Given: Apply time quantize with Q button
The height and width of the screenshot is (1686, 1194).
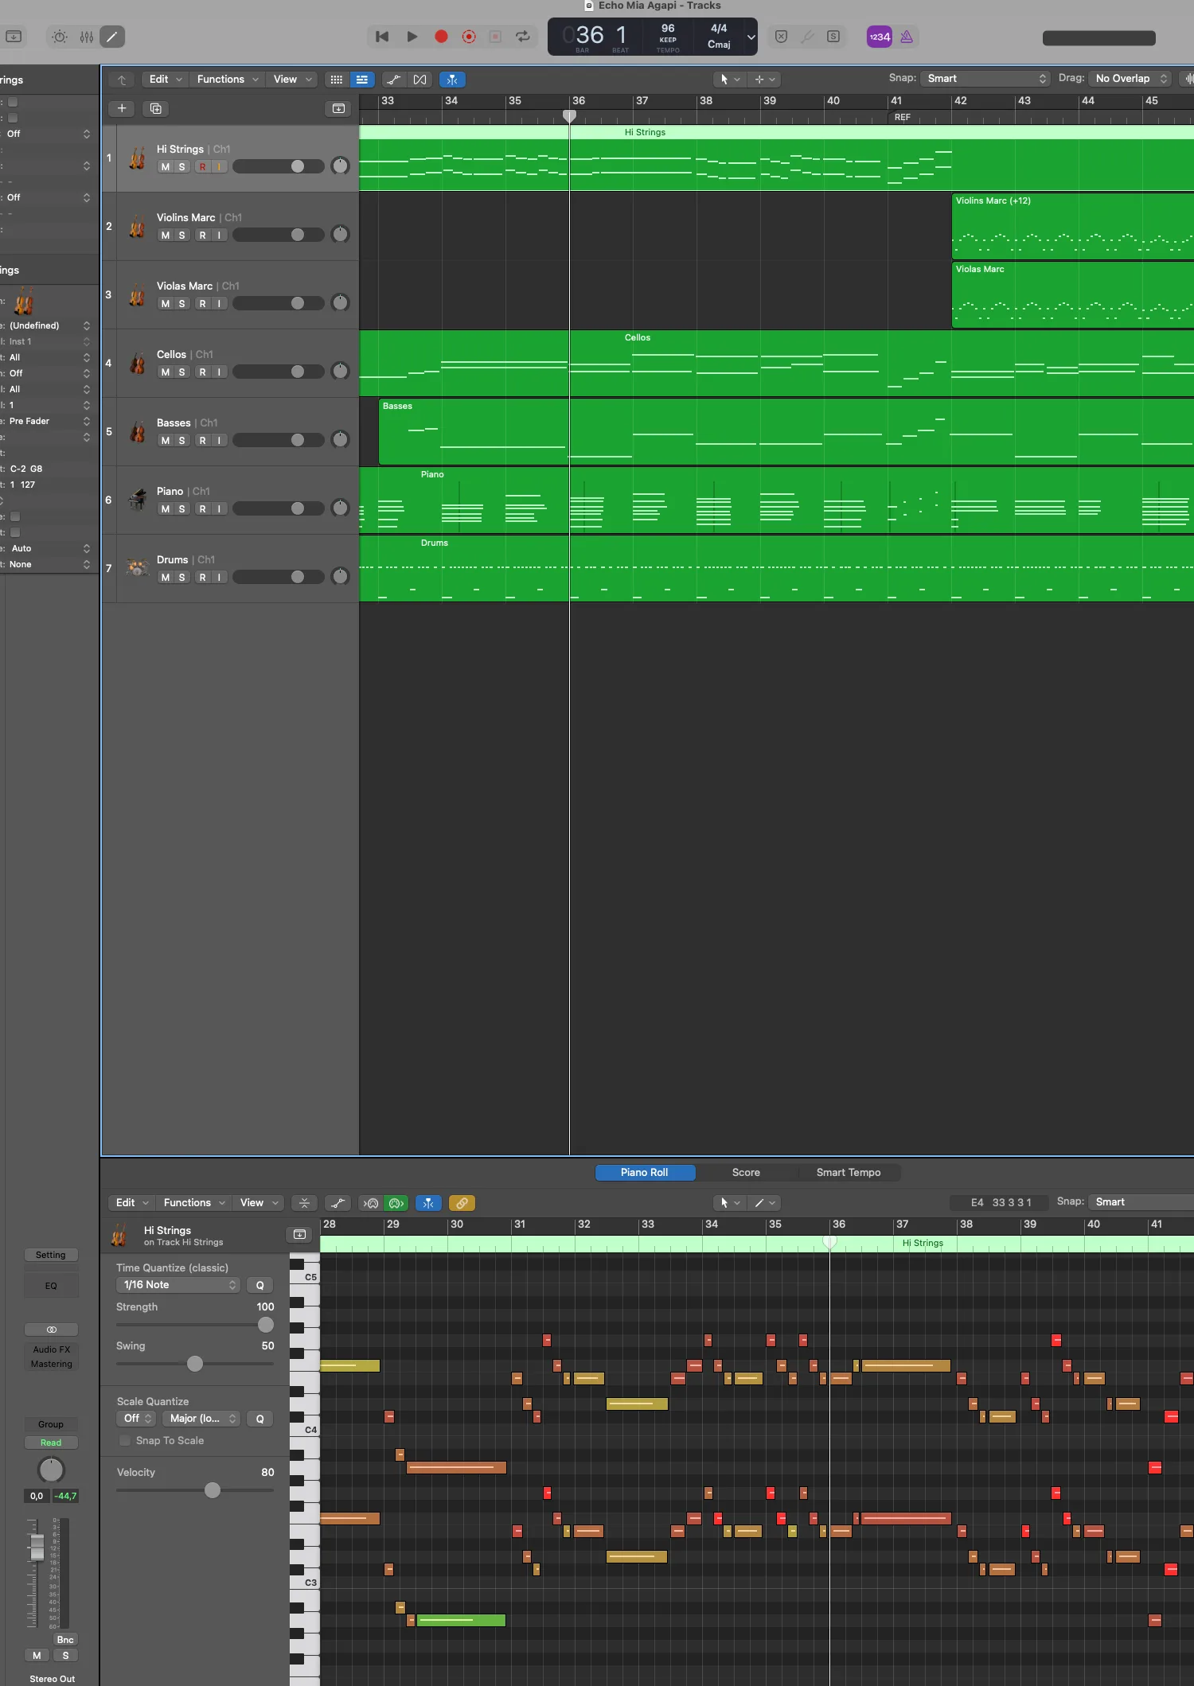Looking at the screenshot, I should point(259,1285).
